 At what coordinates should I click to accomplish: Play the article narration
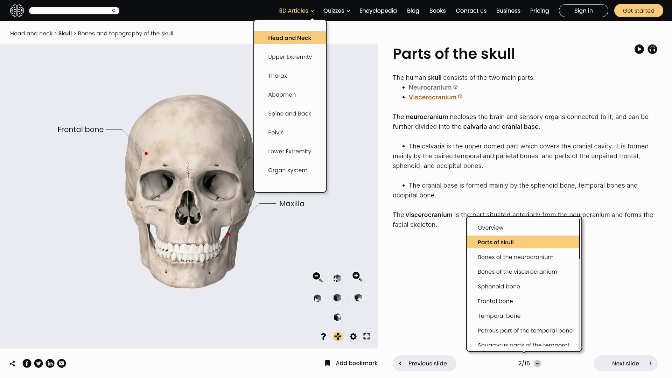[639, 49]
